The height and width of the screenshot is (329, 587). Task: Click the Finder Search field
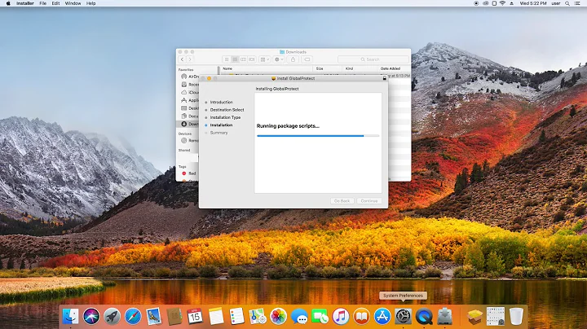pos(373,59)
